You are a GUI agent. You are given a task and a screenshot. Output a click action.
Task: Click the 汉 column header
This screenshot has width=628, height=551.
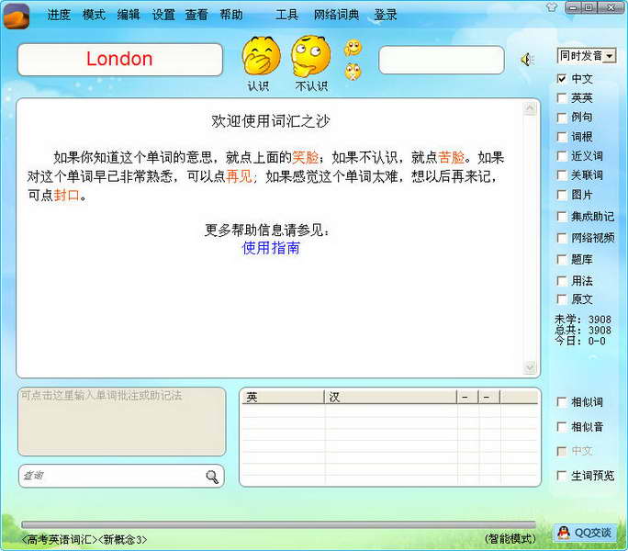point(390,397)
